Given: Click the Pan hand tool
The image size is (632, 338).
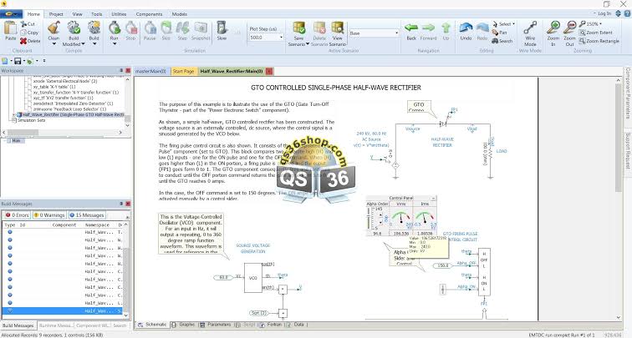Looking at the screenshot, I should click(x=500, y=33).
